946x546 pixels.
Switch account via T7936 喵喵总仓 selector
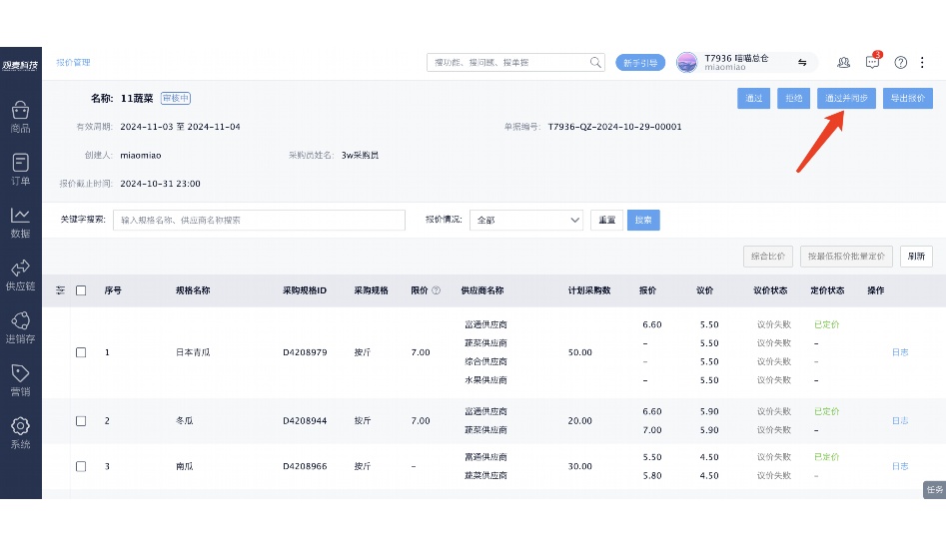click(746, 62)
